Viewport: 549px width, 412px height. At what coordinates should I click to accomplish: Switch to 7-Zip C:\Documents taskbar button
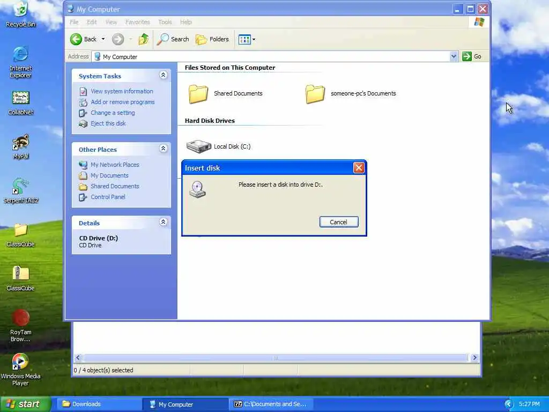click(272, 404)
